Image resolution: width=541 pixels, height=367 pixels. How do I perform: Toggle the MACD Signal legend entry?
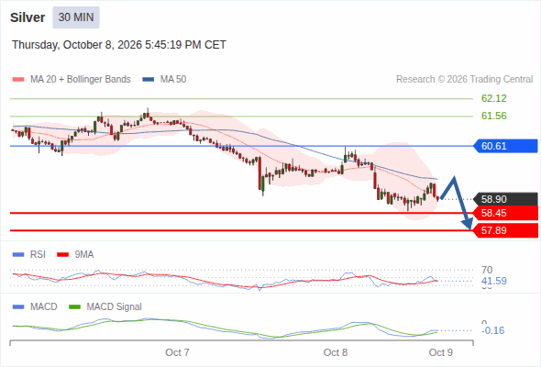coord(105,306)
